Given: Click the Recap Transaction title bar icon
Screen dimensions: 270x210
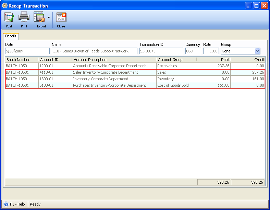Looking at the screenshot, I should [5, 6].
